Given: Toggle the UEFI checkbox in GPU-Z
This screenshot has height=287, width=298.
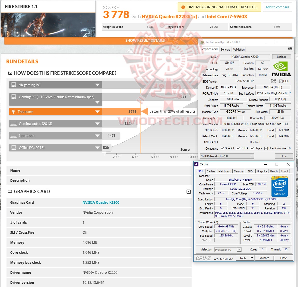Looking at the screenshot, I should point(281,81).
